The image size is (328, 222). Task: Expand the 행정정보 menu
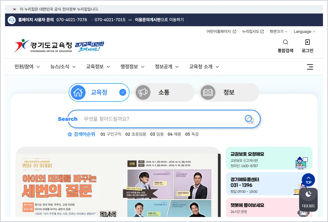[132, 67]
